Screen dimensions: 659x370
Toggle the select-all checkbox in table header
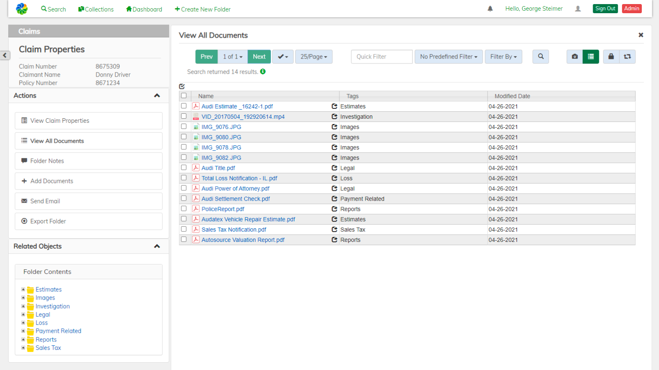click(x=184, y=96)
